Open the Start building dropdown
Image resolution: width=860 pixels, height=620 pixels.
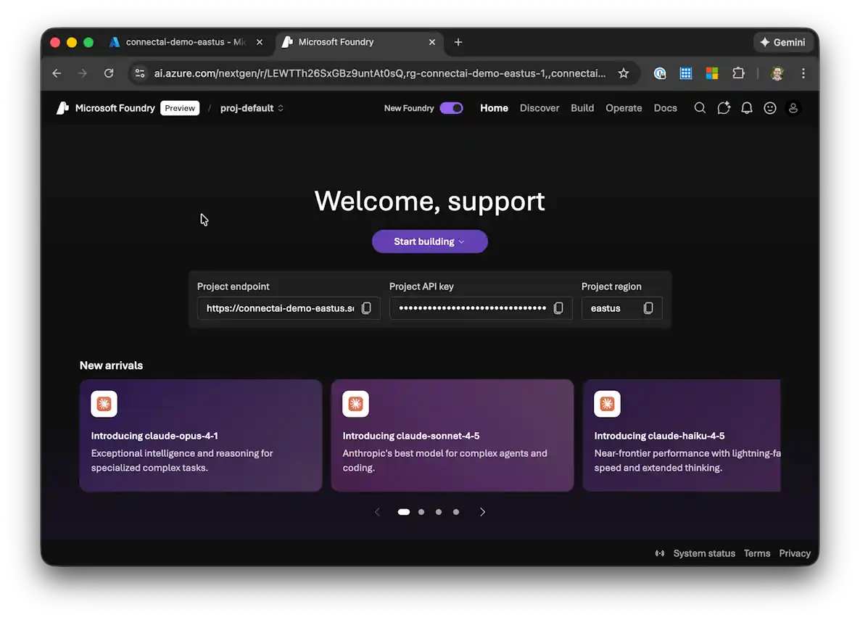pyautogui.click(x=429, y=241)
